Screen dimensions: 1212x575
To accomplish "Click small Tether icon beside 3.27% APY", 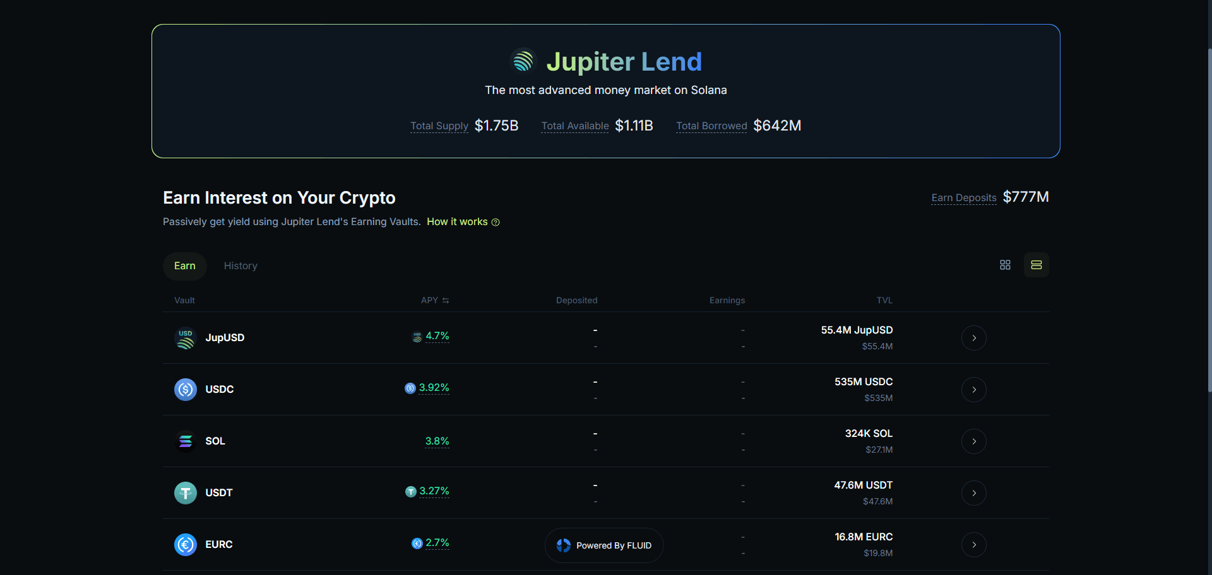I will [411, 492].
